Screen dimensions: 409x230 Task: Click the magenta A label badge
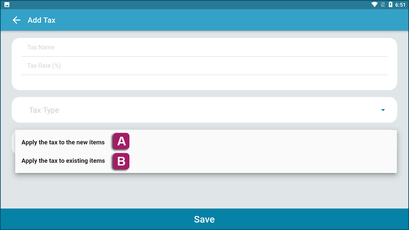(x=121, y=141)
